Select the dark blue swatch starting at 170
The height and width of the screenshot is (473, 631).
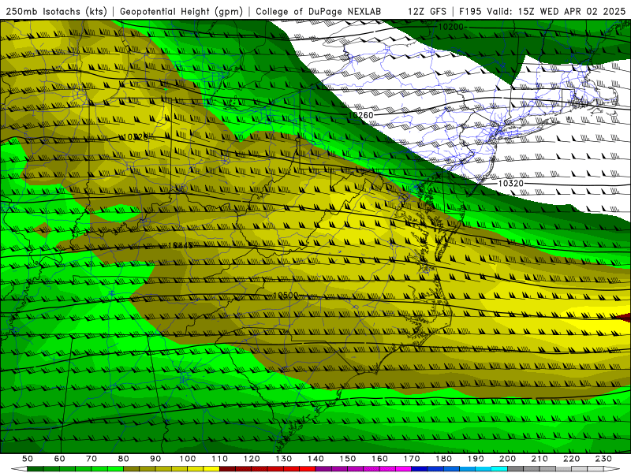pos(420,469)
